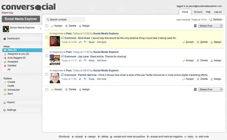227x140 pixels.
Task: Click Assigned to you person icon
Action: coord(5,54)
